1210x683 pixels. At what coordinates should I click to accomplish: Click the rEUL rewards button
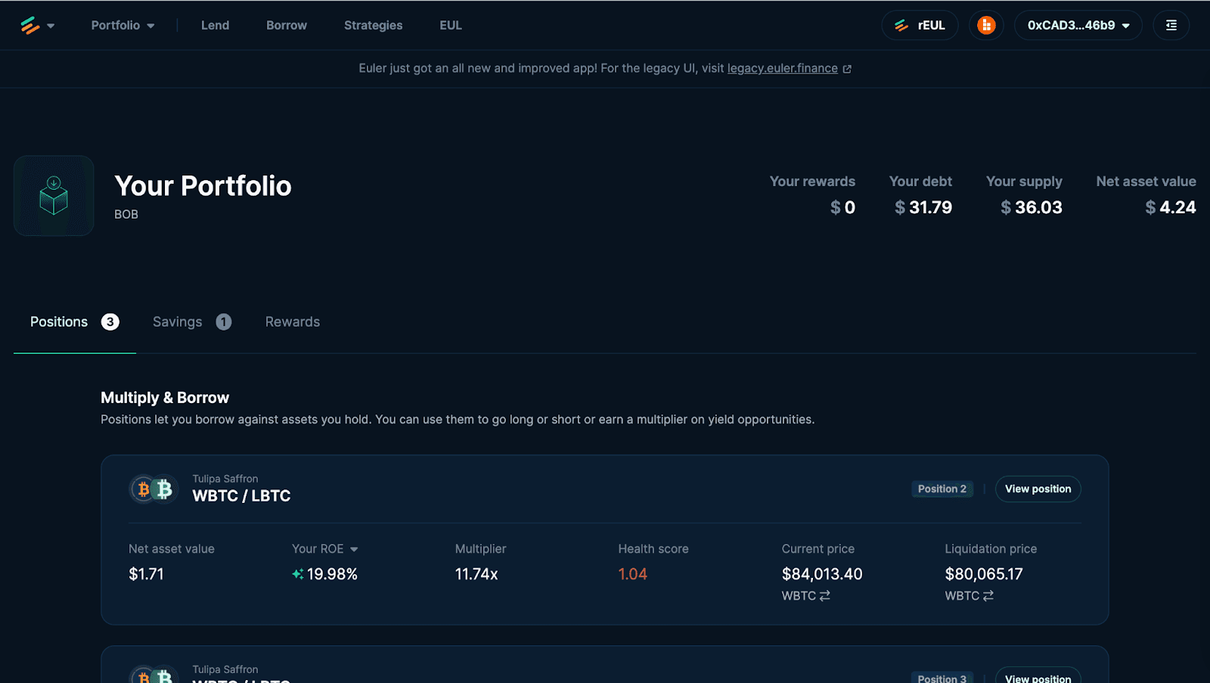pos(920,26)
